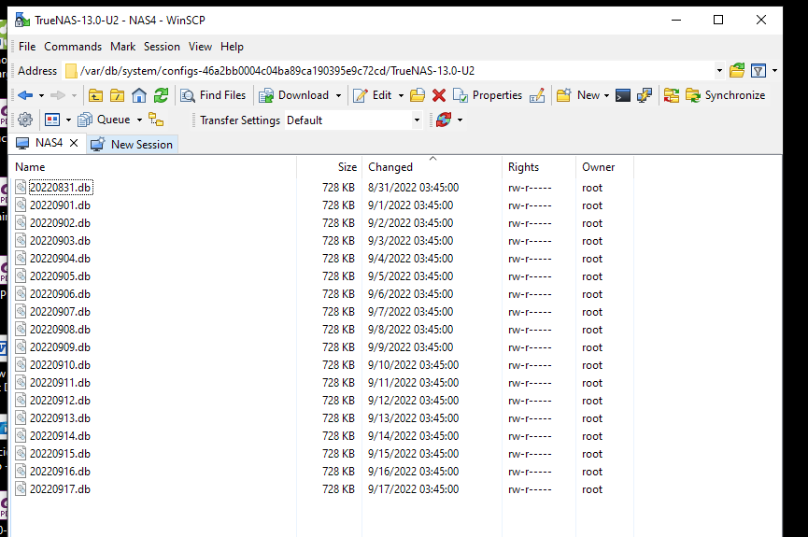Open the terminal console icon
Screen dimensions: 808x537
623,95
